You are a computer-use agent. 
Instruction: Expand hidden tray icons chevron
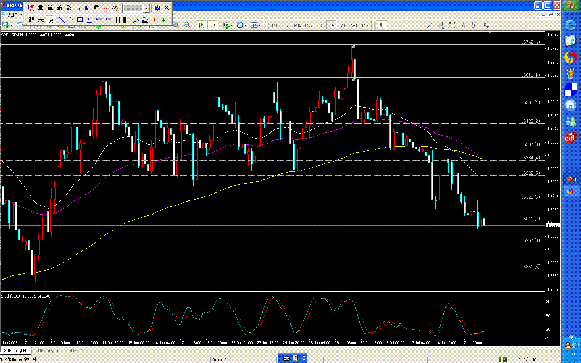571,338
